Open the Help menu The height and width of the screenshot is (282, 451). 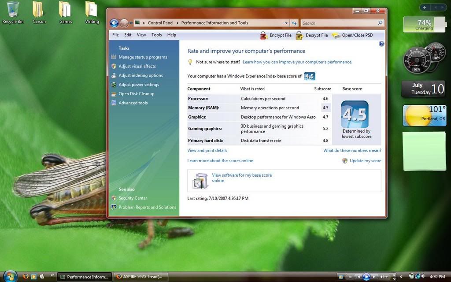[x=171, y=35]
